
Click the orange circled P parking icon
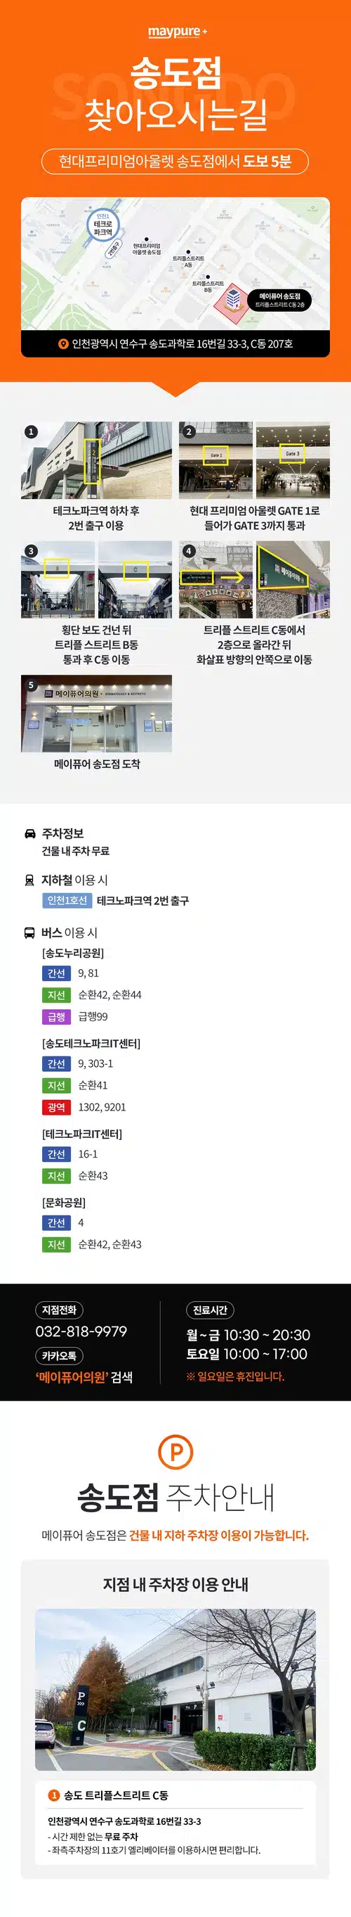[x=176, y=1452]
